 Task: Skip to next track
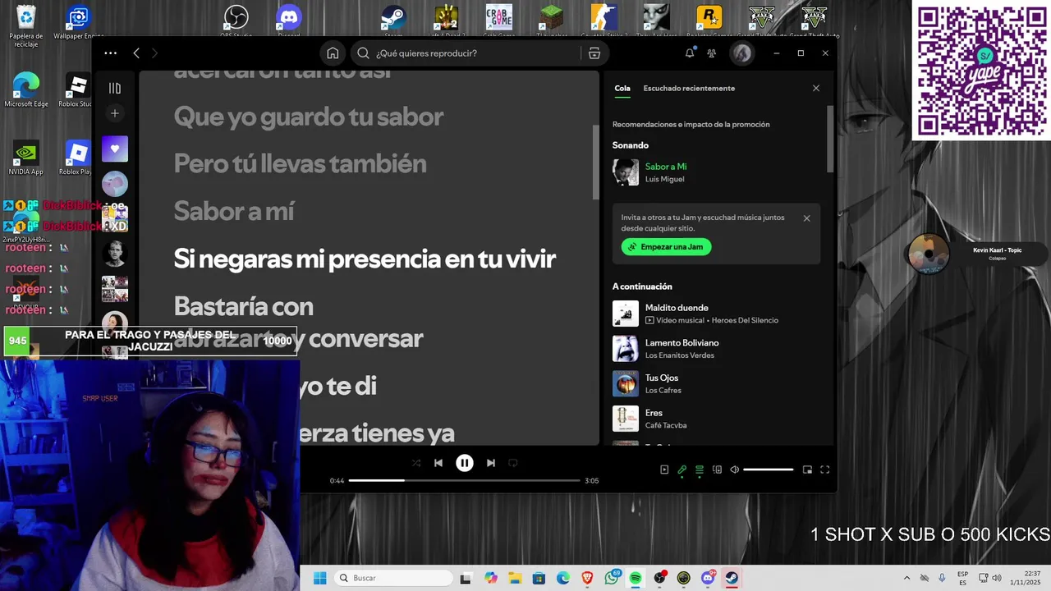point(491,463)
